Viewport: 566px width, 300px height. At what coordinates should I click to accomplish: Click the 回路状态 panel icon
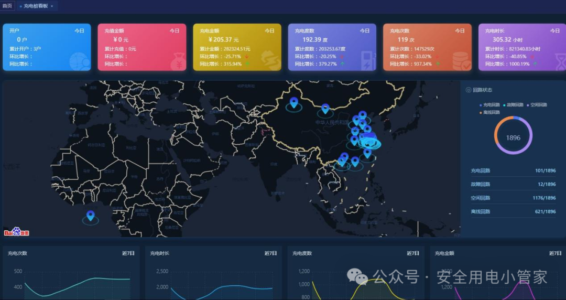point(469,90)
